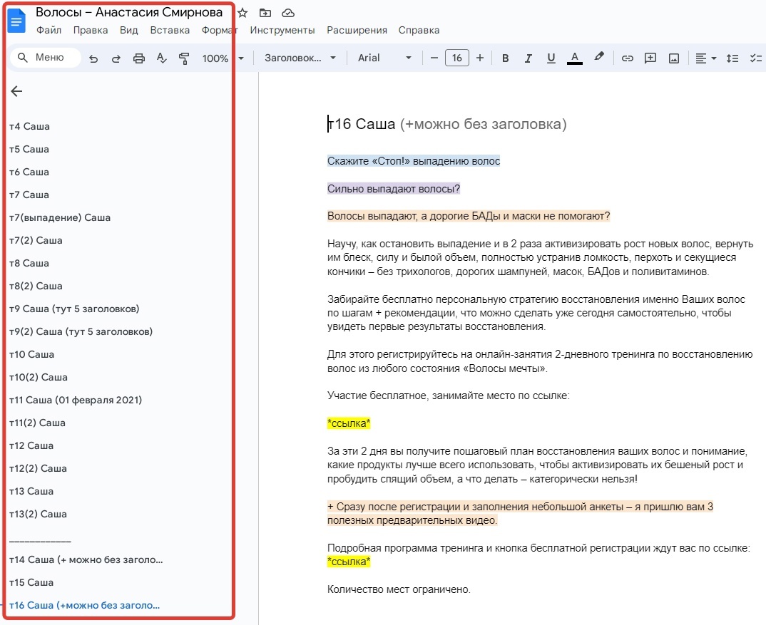
Task: Open the Правка menu
Action: tap(91, 30)
